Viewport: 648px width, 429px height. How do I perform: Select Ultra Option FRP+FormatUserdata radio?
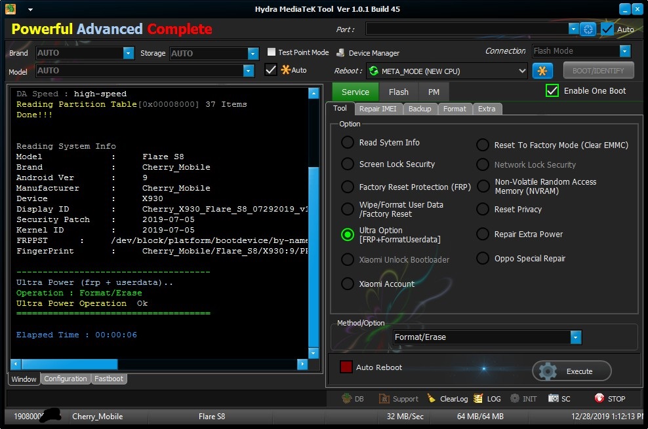(348, 234)
